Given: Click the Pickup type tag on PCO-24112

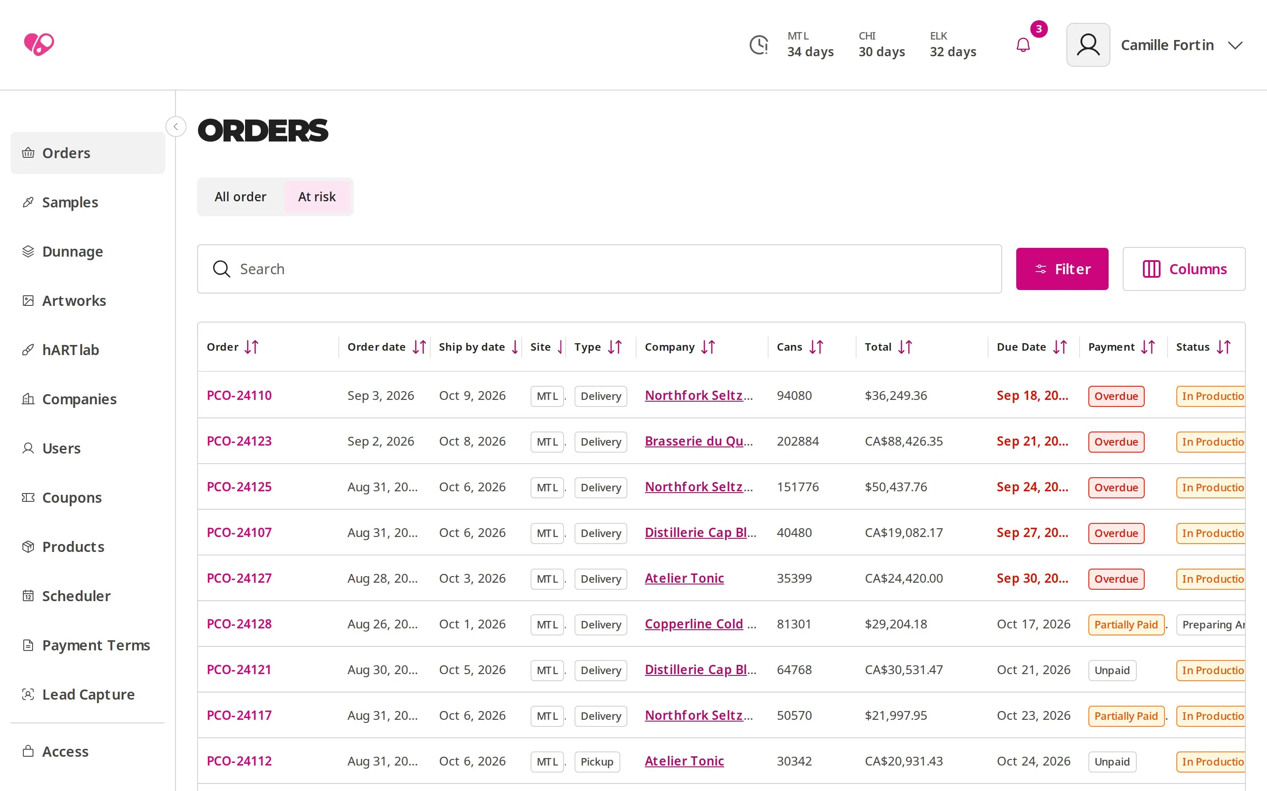Looking at the screenshot, I should point(597,762).
